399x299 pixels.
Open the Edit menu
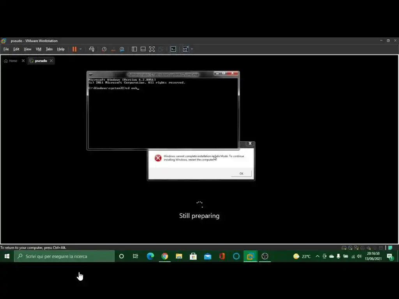16,49
